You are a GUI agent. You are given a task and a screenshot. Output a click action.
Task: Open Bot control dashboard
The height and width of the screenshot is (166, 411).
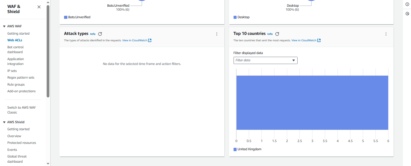point(15,49)
